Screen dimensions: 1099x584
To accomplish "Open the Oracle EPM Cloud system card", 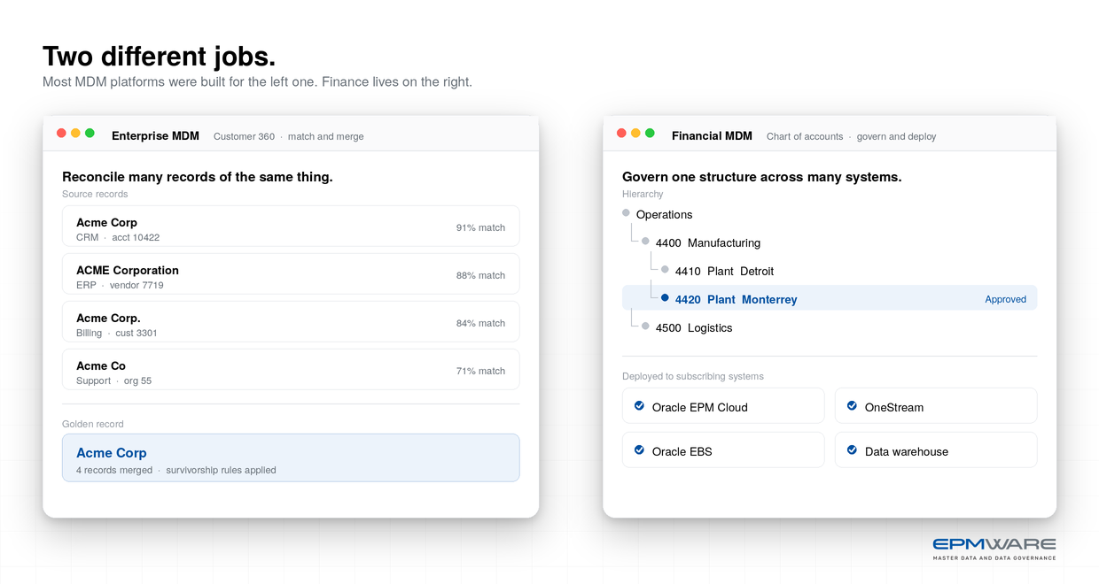I will pos(723,406).
